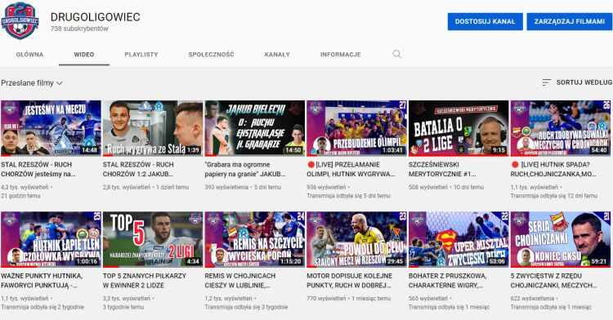Open the Szalony mecz w Rzeszowie thumbnail

click(x=356, y=239)
